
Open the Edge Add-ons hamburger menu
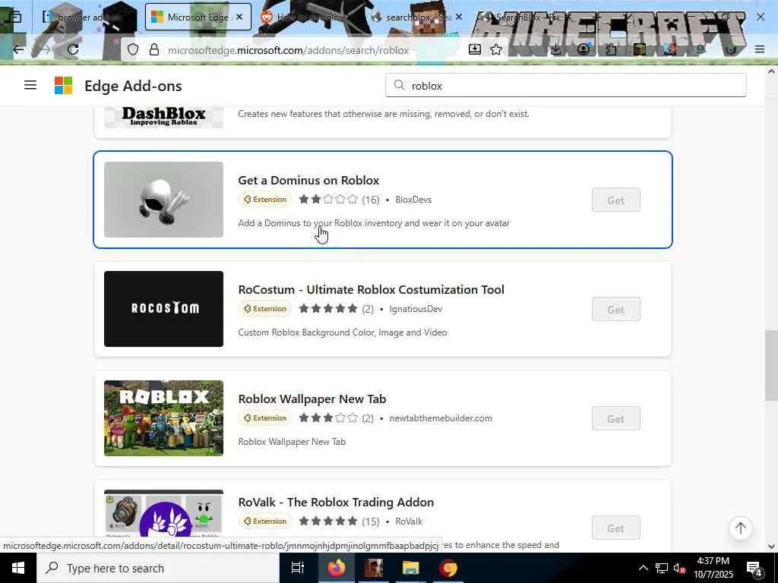pos(30,85)
